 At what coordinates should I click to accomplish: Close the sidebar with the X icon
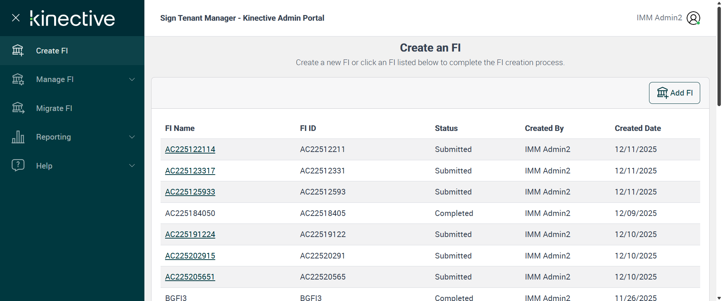pos(16,18)
